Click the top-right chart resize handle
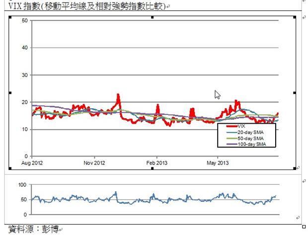The height and width of the screenshot is (235, 308). (296, 17)
